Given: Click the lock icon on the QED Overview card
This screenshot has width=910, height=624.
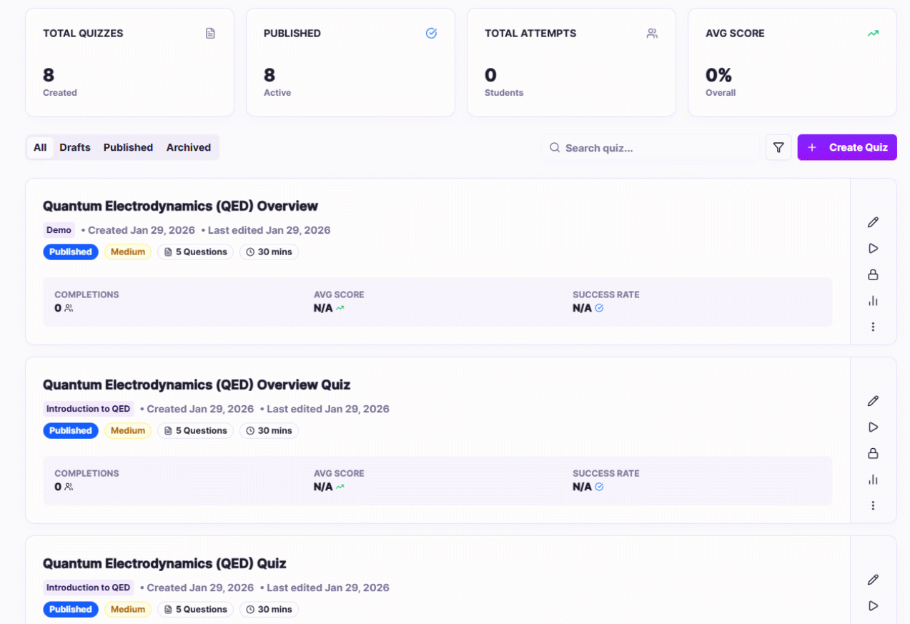Looking at the screenshot, I should pyautogui.click(x=872, y=274).
